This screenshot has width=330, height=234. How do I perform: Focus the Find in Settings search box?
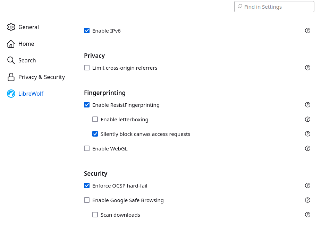click(x=274, y=7)
